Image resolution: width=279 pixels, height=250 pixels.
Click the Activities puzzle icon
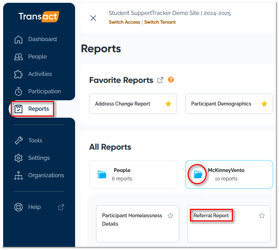click(19, 74)
